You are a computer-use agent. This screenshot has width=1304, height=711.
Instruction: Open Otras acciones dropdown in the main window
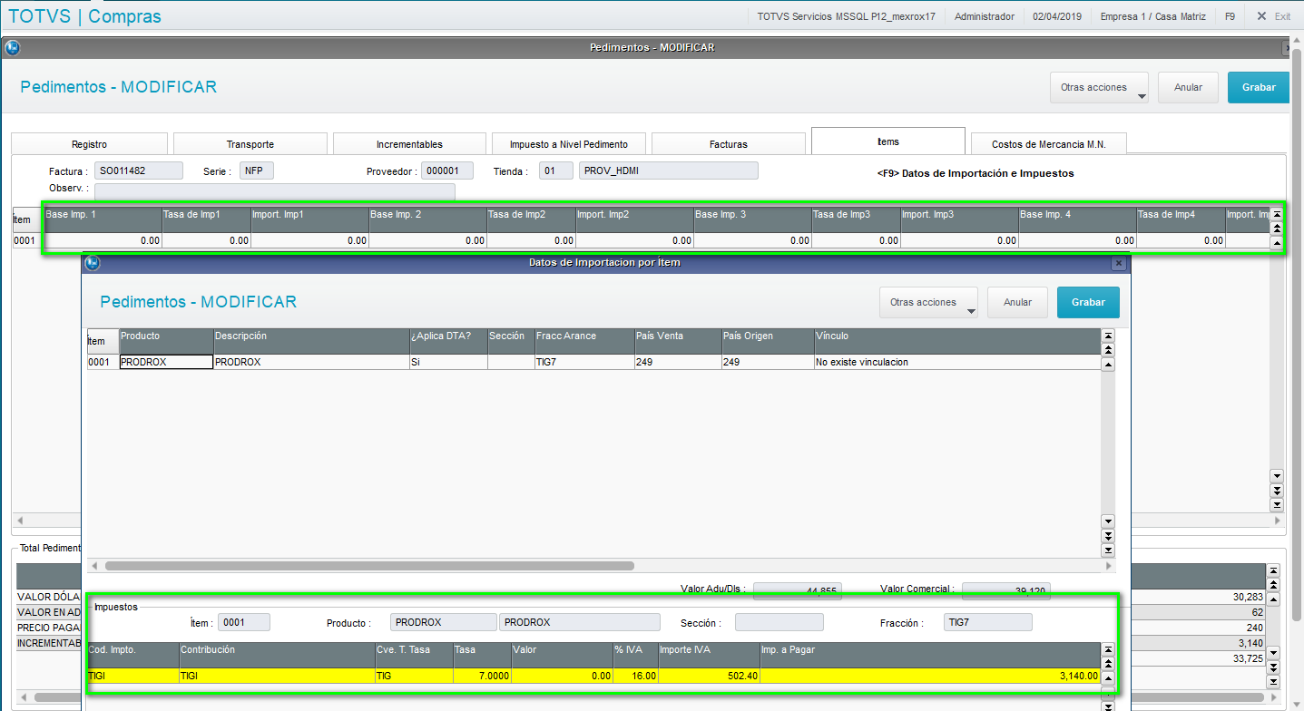pos(1099,88)
